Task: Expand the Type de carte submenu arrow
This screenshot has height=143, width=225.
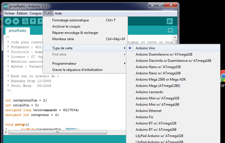Action: pos(124,48)
